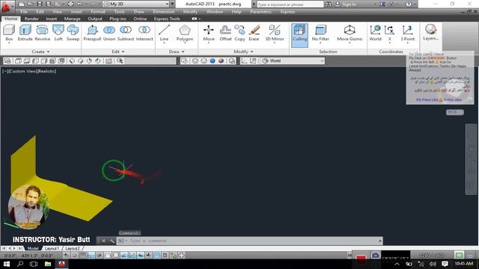
Task: Apply the Realistic visual style sphere icon
Action: pos(221,61)
